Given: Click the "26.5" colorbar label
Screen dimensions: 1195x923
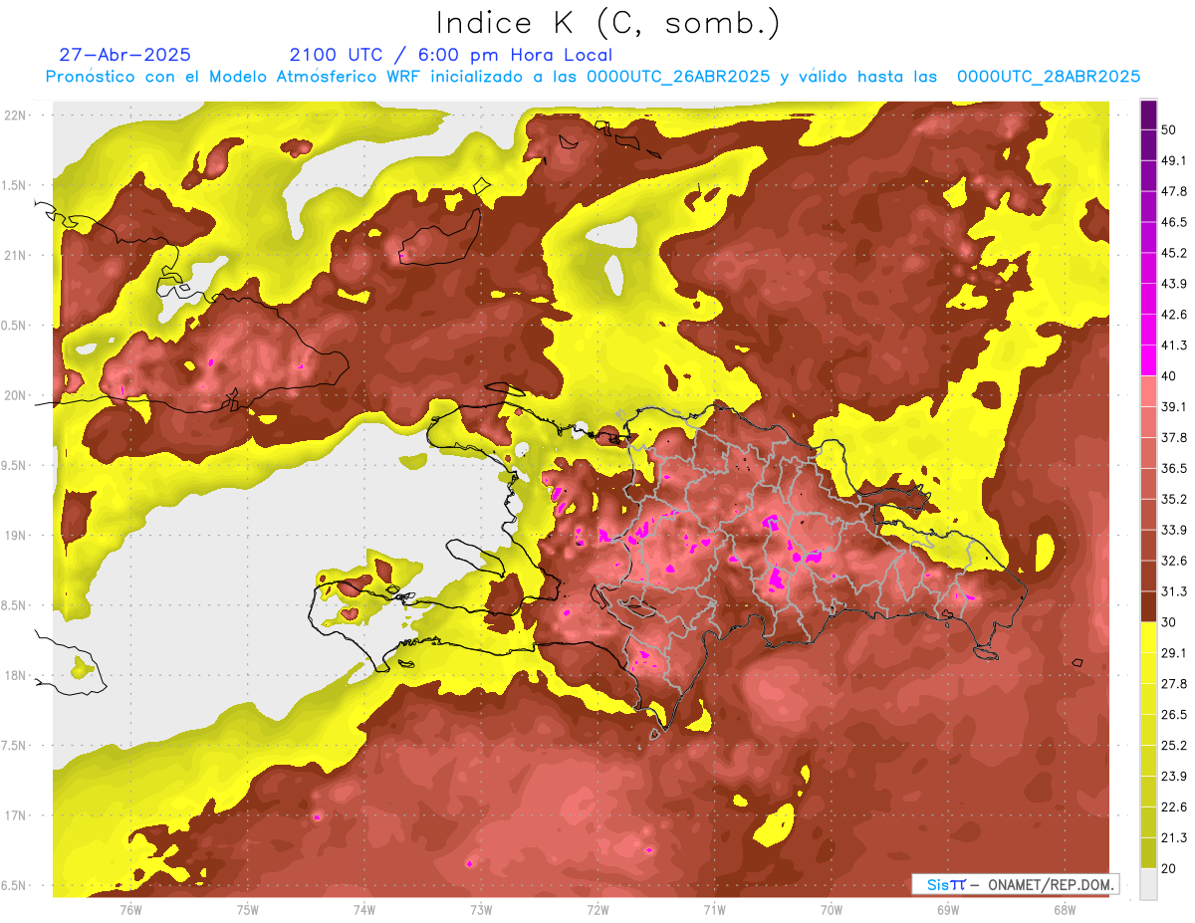Looking at the screenshot, I should 1174,715.
